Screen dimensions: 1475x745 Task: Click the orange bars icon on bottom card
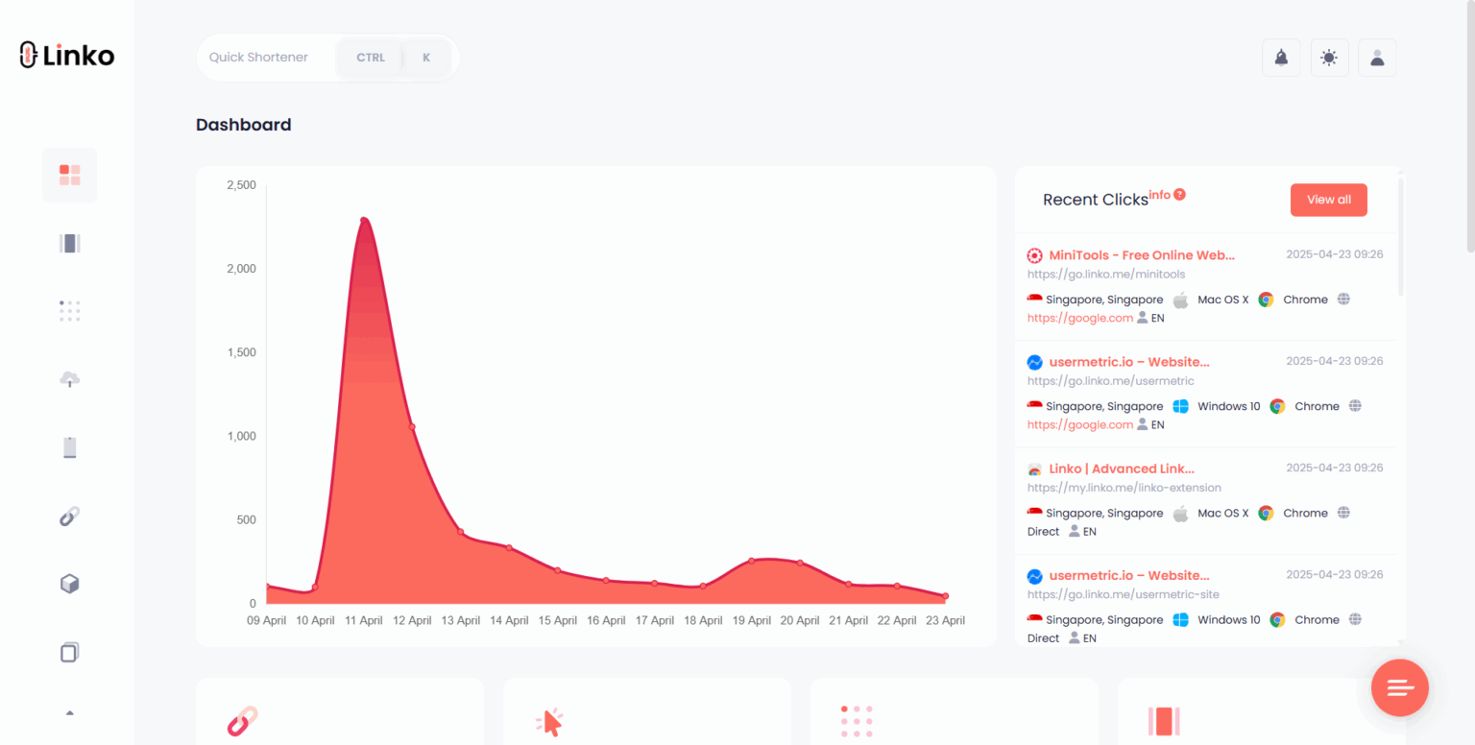[x=1164, y=721]
